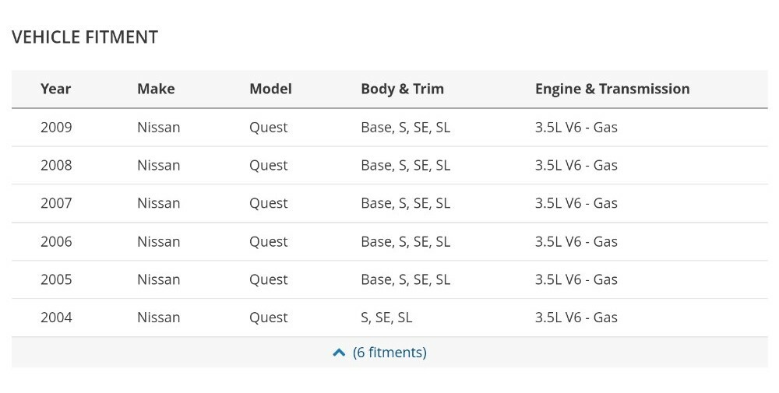Select the 2007 year cell
The height and width of the screenshot is (393, 779).
56,203
